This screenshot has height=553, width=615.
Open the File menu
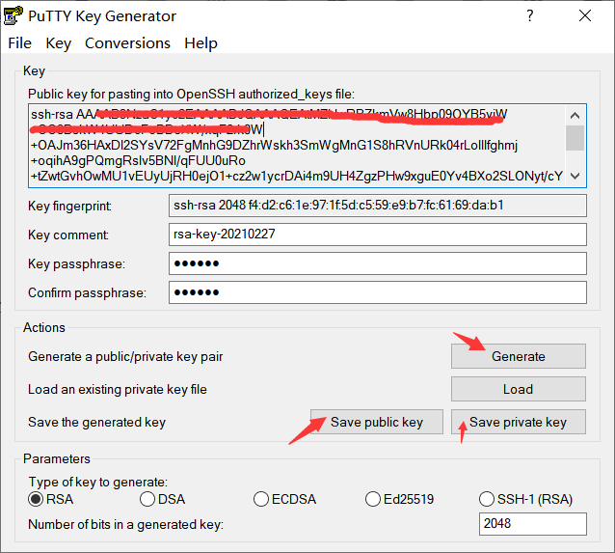coord(19,43)
